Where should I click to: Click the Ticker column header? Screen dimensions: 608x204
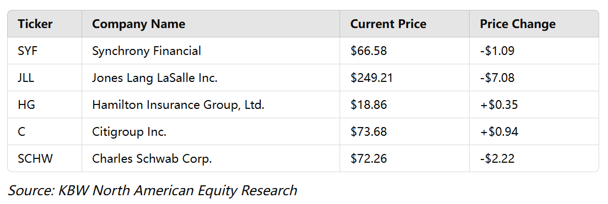[x=45, y=24]
